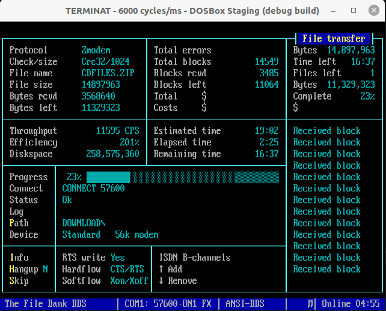Click the Log label
386x311 pixels.
pos(16,212)
